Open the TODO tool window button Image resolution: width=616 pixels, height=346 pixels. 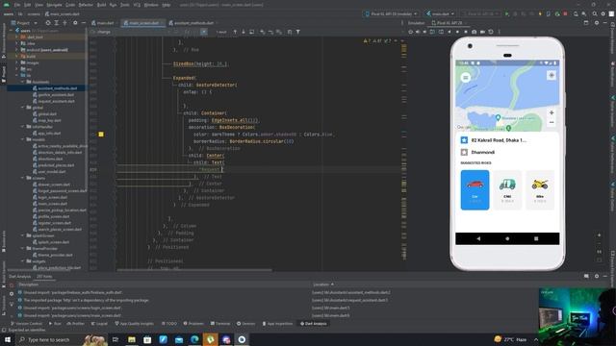(x=169, y=324)
